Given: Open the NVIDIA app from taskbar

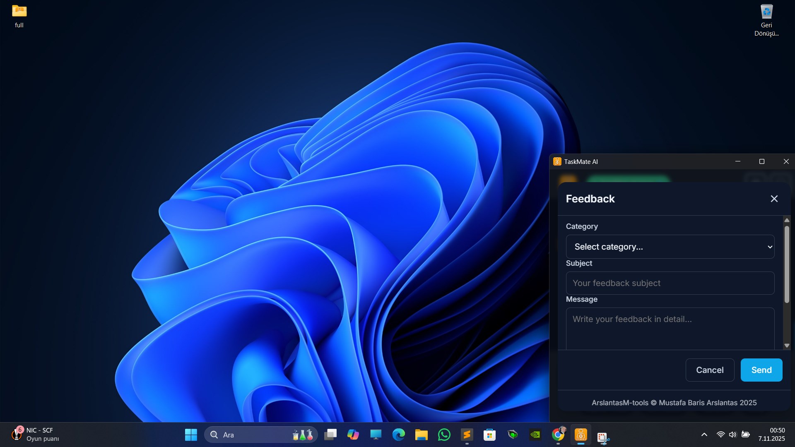Looking at the screenshot, I should point(535,435).
